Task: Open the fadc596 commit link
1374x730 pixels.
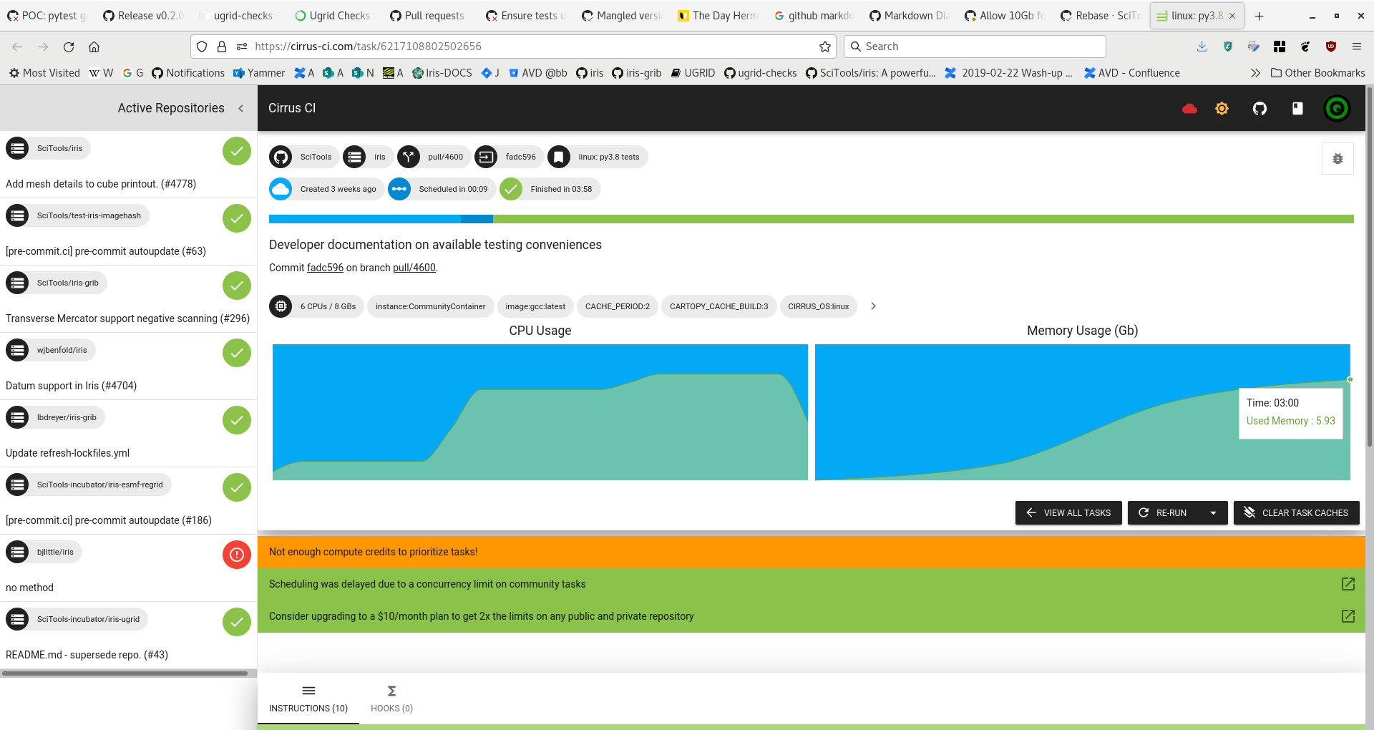Action: click(325, 268)
